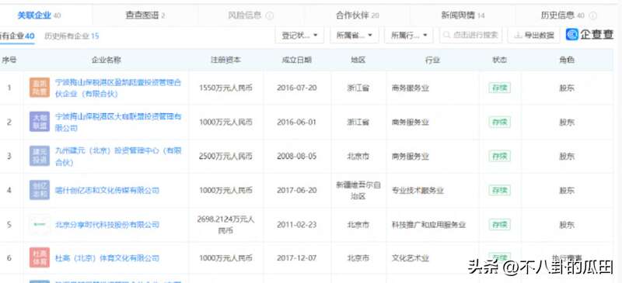The image size is (622, 283).
Task: Click the logo of 宁波梅山保税港区大咖联盟投资管理有限公司
Action: (x=40, y=122)
